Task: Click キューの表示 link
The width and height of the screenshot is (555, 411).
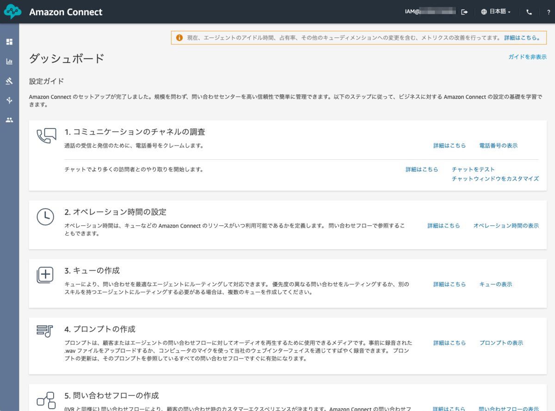Action: point(496,284)
